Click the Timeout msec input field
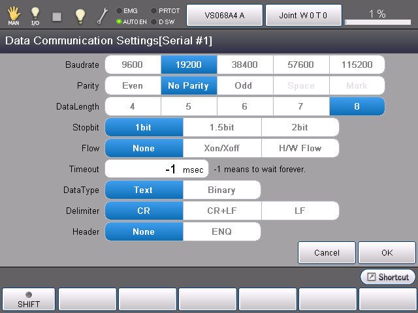The width and height of the screenshot is (418, 313). point(157,169)
